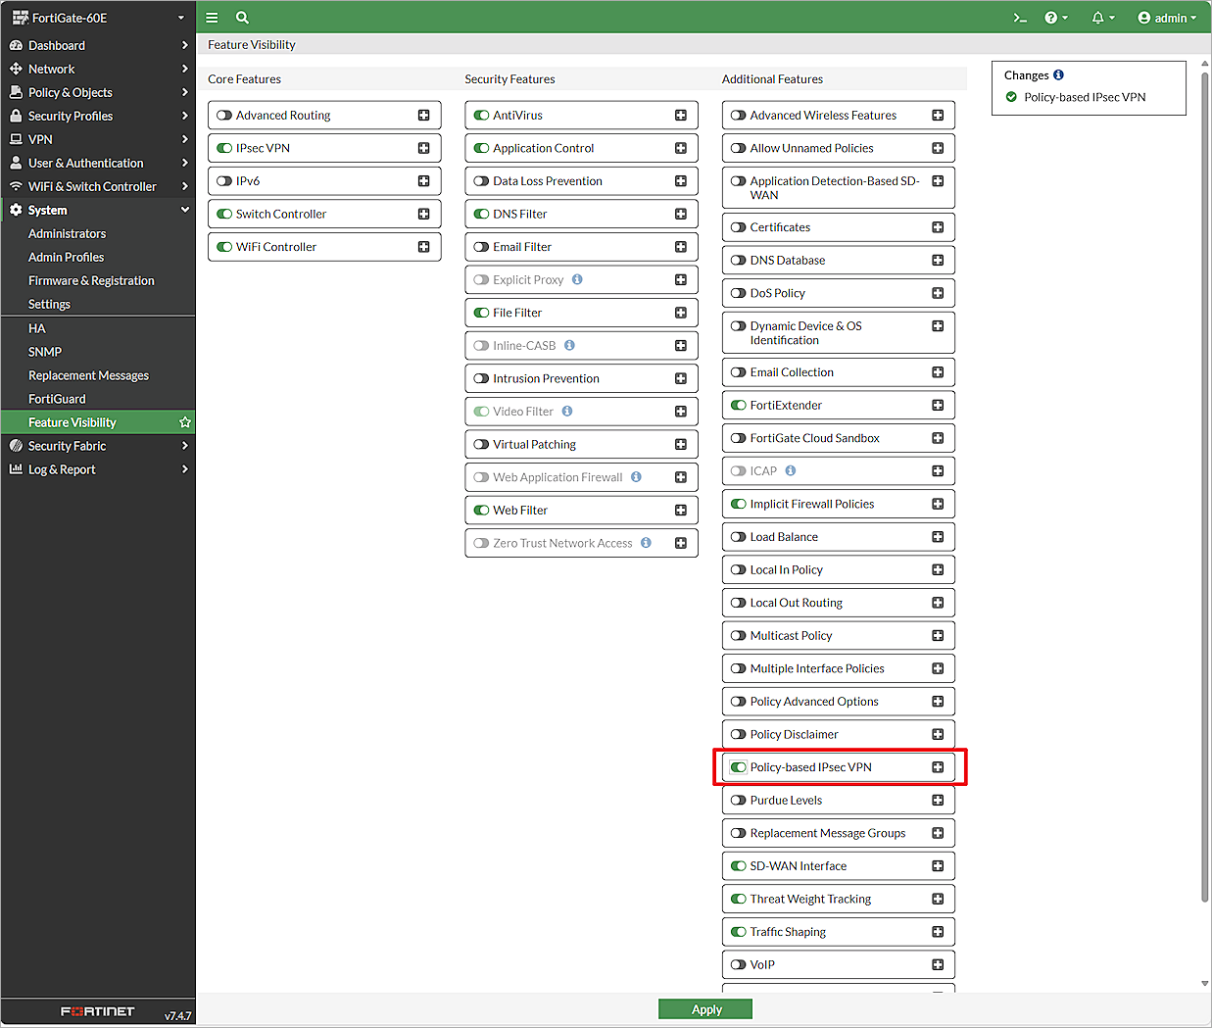Open the FortiGate-60E device dropdown
The width and height of the screenshot is (1212, 1028).
tap(98, 18)
